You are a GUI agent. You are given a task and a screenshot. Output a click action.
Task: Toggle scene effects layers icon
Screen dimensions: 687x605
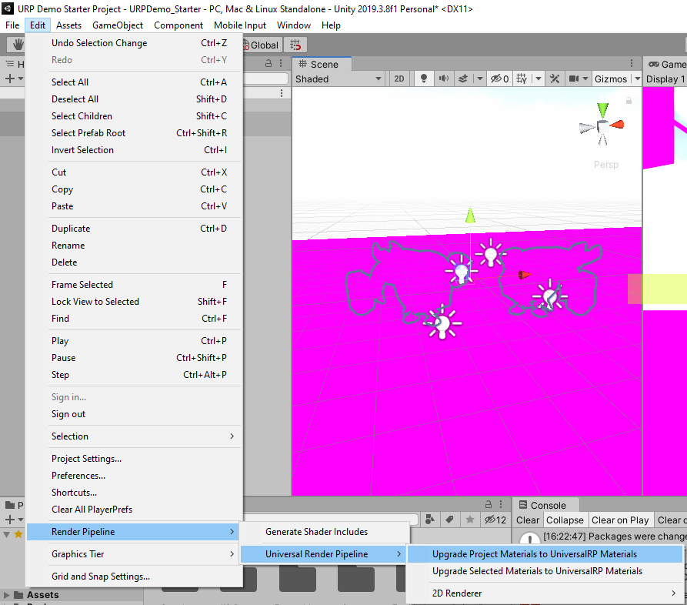[463, 79]
